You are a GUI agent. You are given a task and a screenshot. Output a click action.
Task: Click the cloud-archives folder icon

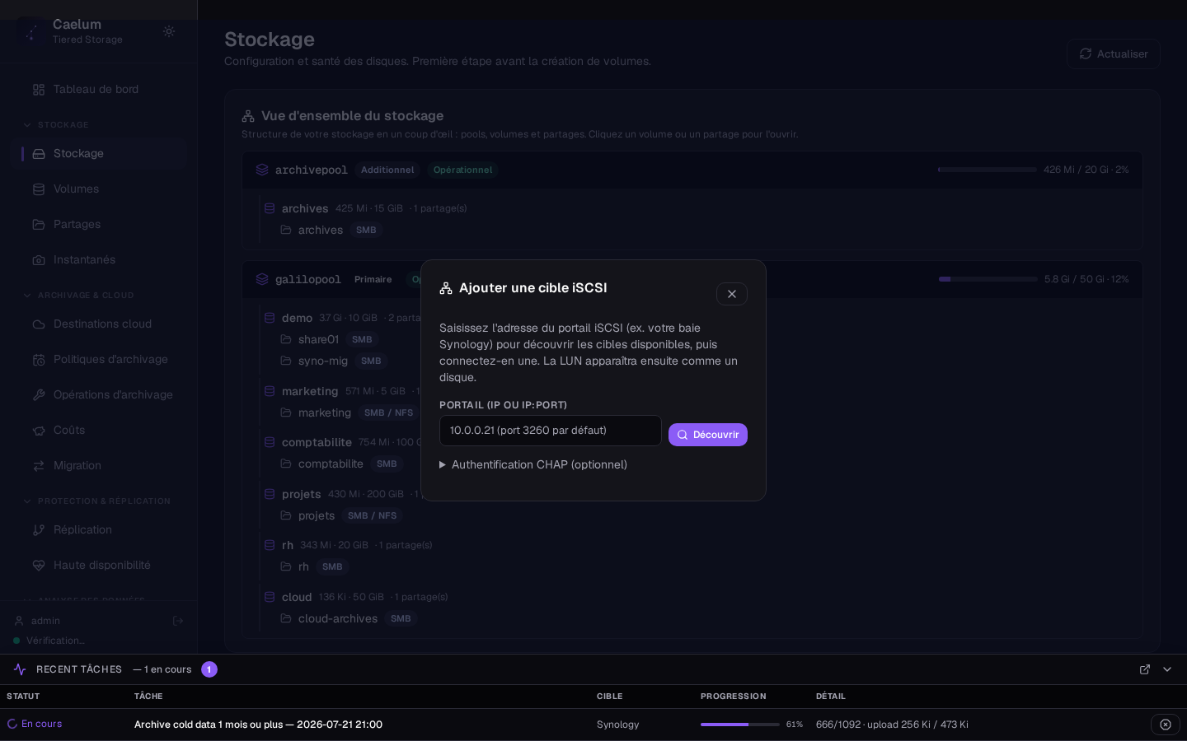[x=286, y=618]
